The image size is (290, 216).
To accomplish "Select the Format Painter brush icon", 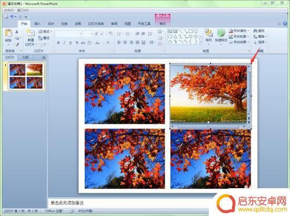I will (x=17, y=45).
